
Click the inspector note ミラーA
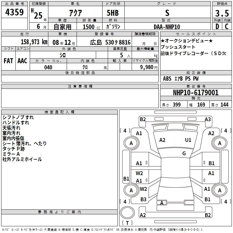tap(11, 154)
